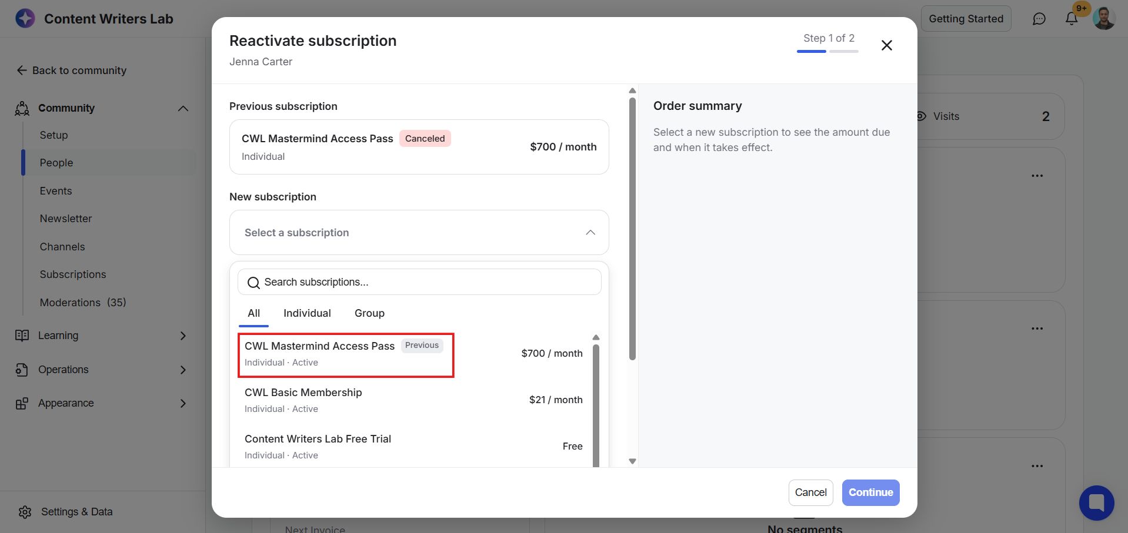Click the Community people icon in sidebar
Image resolution: width=1128 pixels, height=533 pixels.
point(22,108)
